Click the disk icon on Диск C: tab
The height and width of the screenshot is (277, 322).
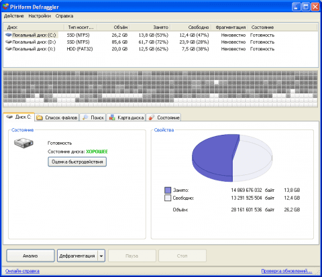9,117
